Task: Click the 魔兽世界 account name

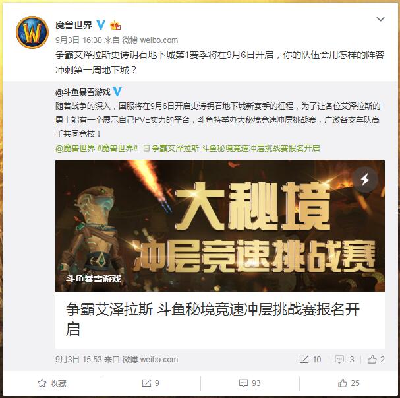Action: tap(74, 25)
